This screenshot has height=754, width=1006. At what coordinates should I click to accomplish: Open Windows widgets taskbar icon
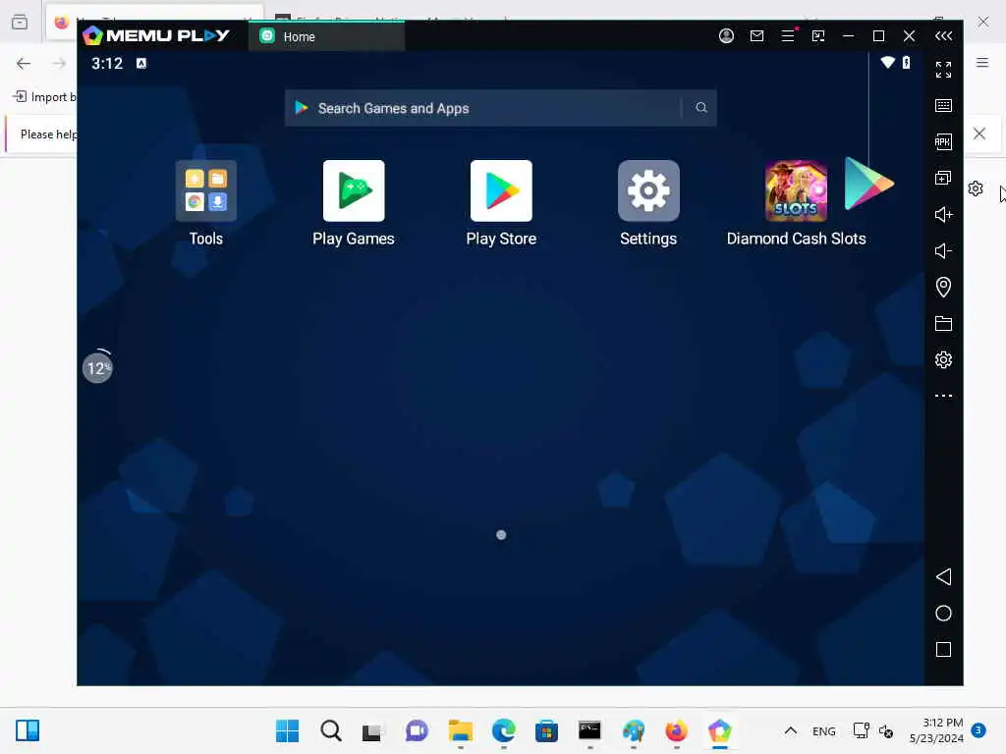point(28,730)
